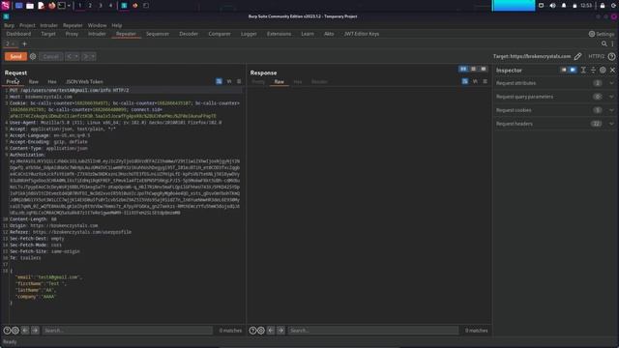Open back-history dropdown arrow
The height and width of the screenshot is (348, 619).
point(76,56)
